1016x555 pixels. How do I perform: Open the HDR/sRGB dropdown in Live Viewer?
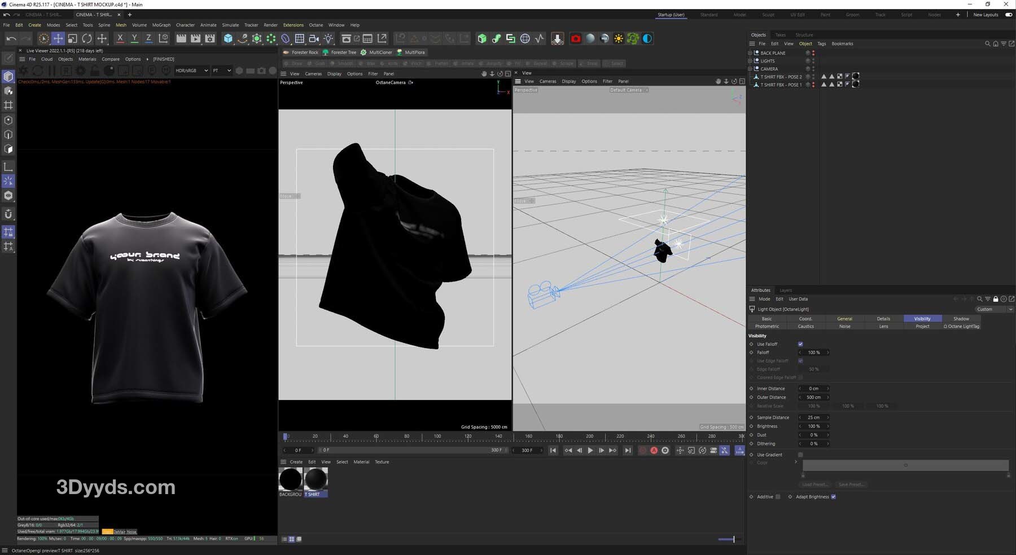pyautogui.click(x=191, y=71)
